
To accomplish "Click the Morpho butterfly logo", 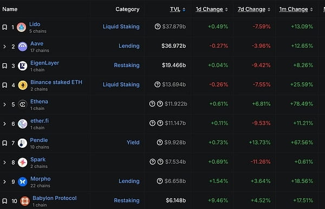I will [x=23, y=182].
